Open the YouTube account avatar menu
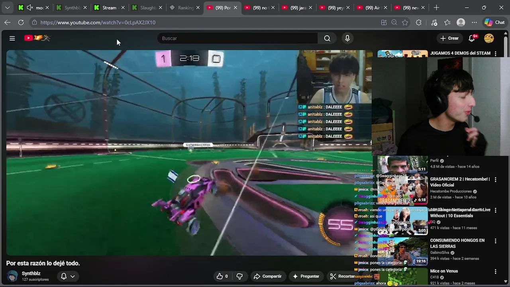The image size is (510, 287). coord(489,38)
